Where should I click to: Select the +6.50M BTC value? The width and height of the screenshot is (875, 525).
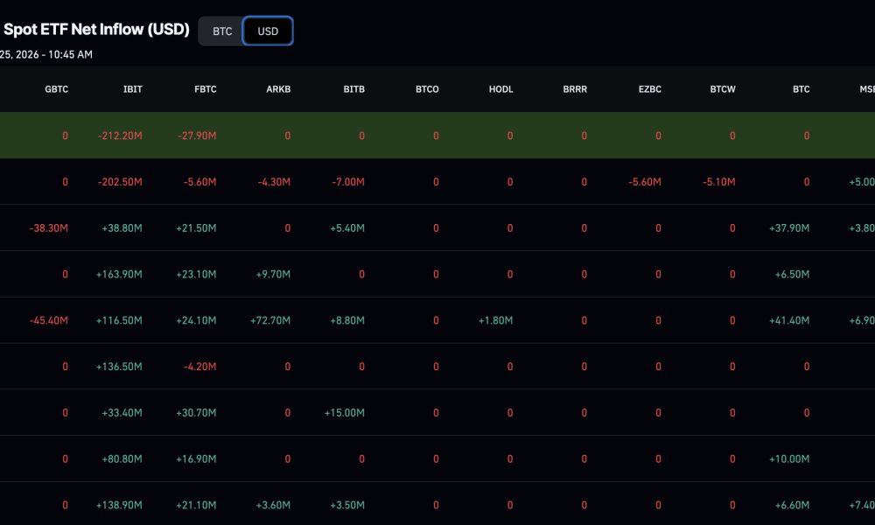[x=792, y=275]
